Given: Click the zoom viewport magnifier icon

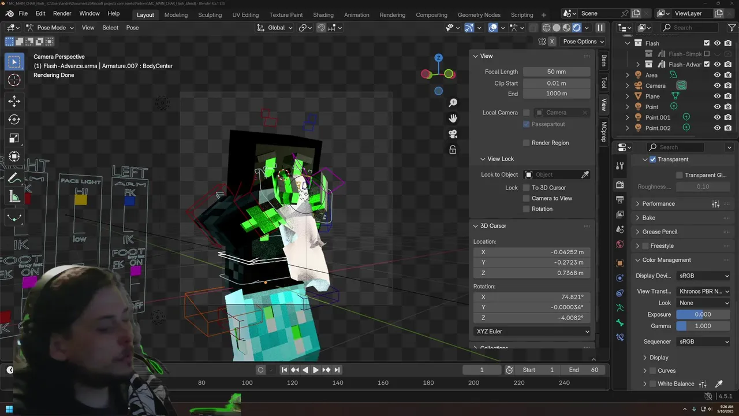Looking at the screenshot, I should (453, 103).
